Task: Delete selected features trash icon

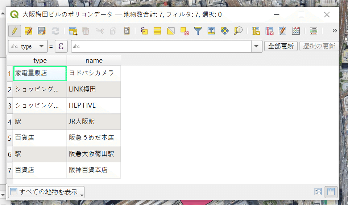Action: tap(86, 31)
